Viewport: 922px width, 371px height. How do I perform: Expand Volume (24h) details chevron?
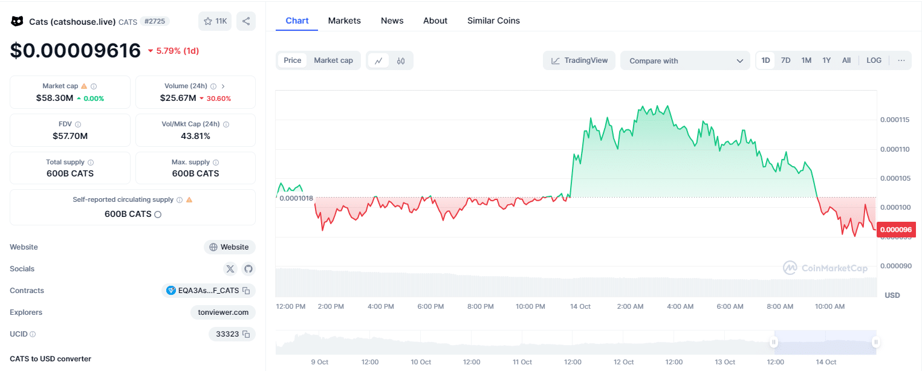click(x=222, y=86)
